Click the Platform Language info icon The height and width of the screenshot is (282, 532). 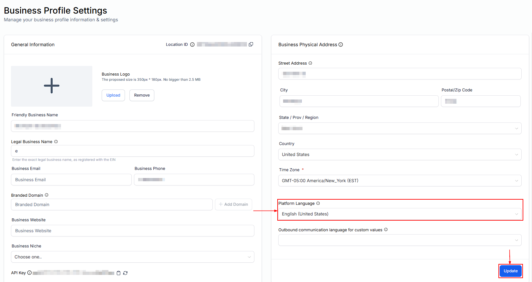click(318, 203)
